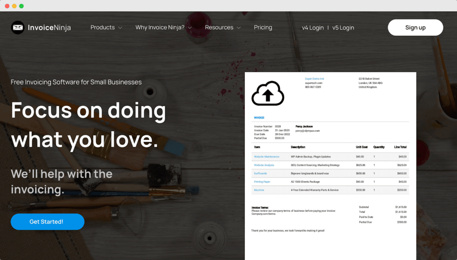This screenshot has height=260, width=457.
Task: Click the INVOICE heading on the document
Action: click(x=259, y=118)
